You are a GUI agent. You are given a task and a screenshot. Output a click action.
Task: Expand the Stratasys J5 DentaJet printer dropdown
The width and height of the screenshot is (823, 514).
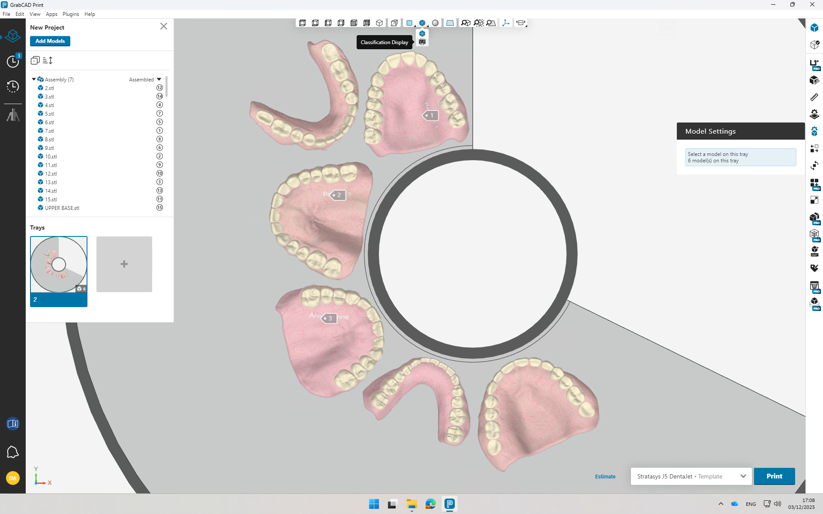pos(743,476)
